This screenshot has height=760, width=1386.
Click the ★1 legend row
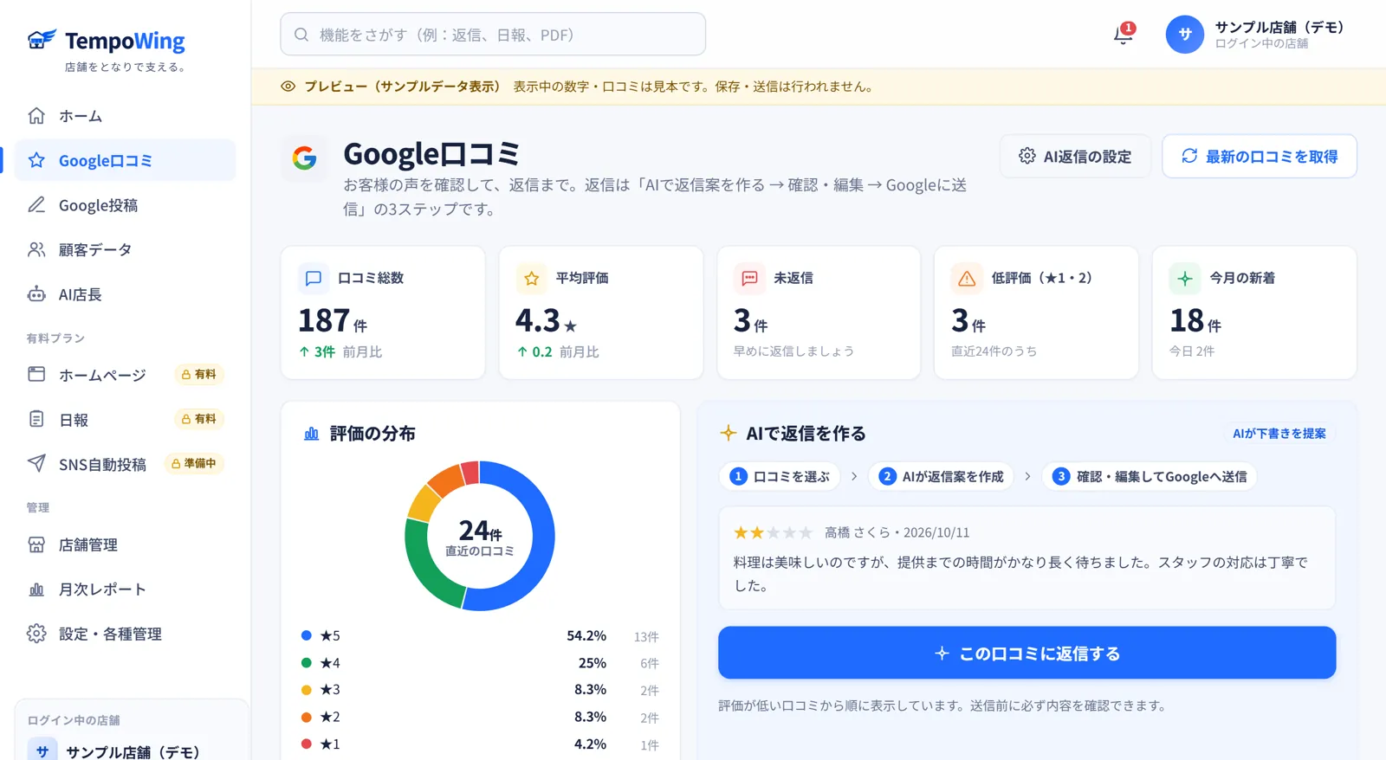pos(480,744)
